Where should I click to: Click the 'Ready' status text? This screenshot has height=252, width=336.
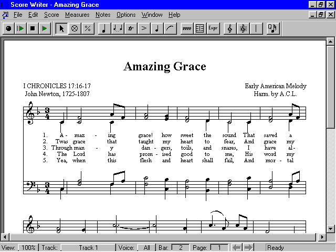point(275,248)
